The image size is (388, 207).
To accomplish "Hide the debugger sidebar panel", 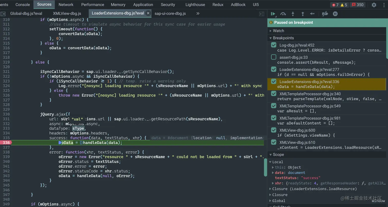I will click(x=261, y=14).
